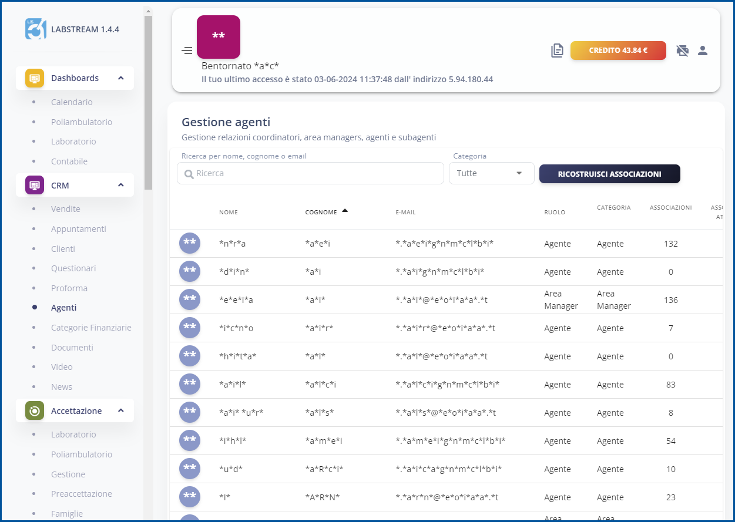Select the Dashboards monitor icon in sidebar
735x522 pixels.
[x=33, y=78]
